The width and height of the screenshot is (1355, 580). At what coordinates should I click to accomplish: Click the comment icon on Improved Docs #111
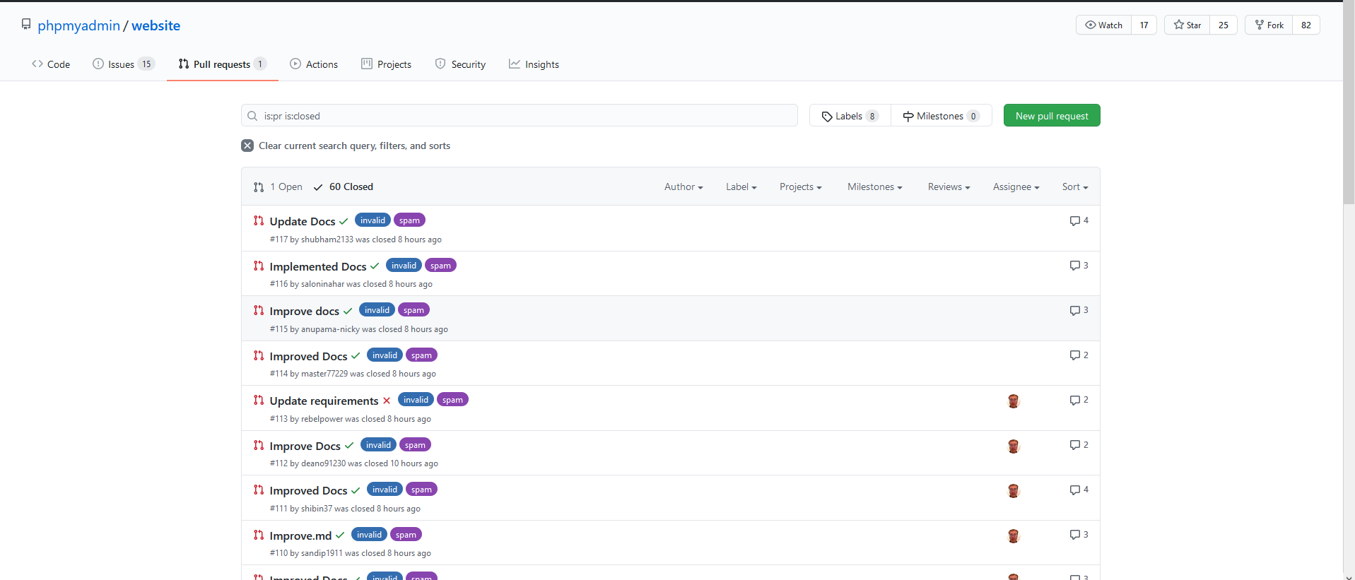coord(1074,490)
